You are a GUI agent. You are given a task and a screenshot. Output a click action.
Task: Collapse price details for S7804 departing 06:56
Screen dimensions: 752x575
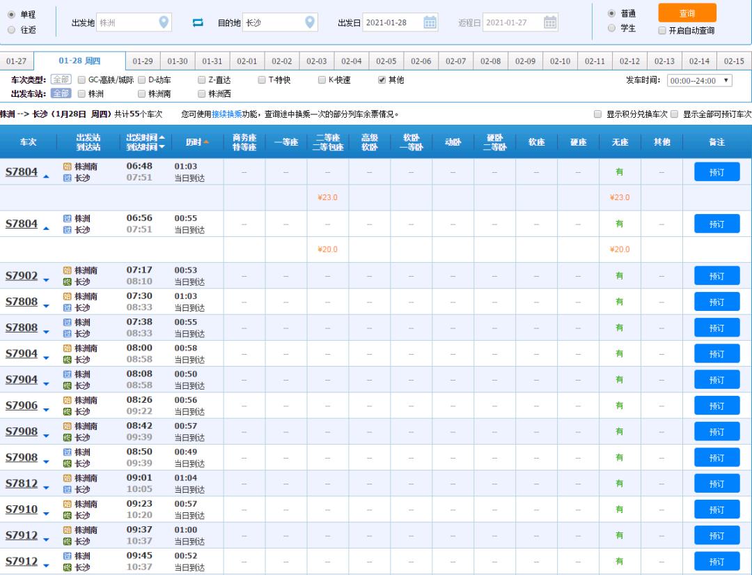(46, 229)
